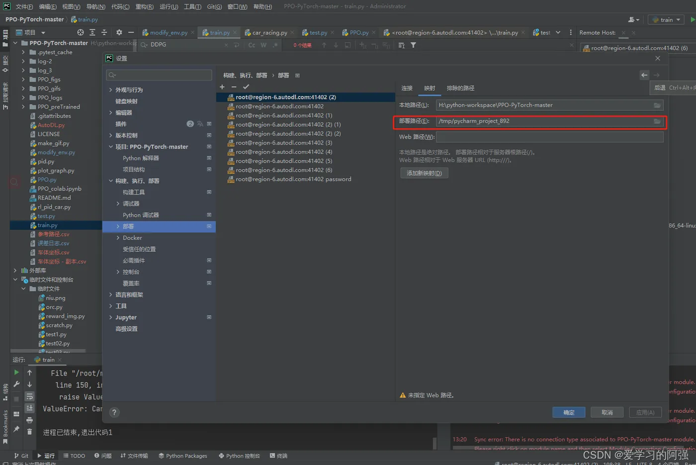The width and height of the screenshot is (696, 465).
Task: Expand 外观与行为 settings category
Action: click(x=110, y=90)
